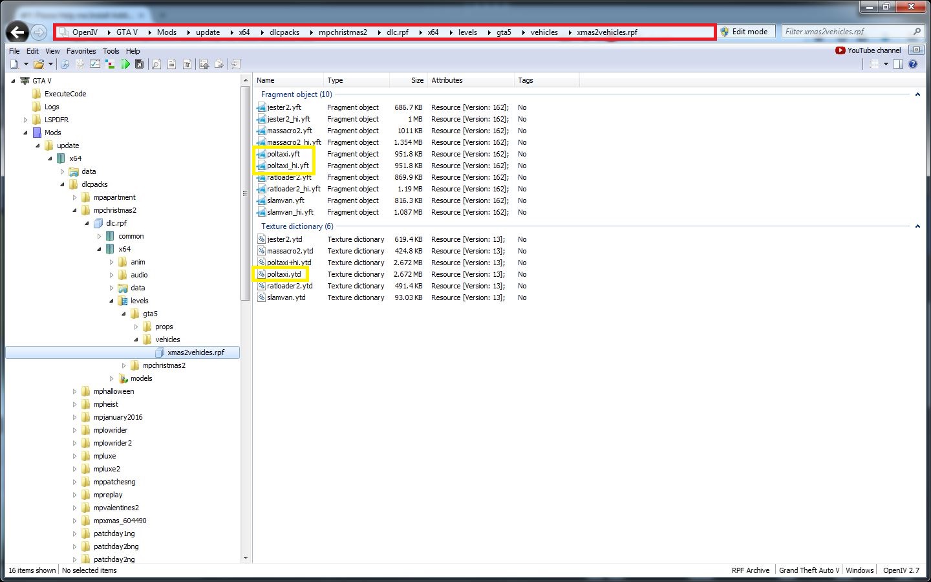The height and width of the screenshot is (582, 931).
Task: Open the Edit menu
Action: (x=32, y=51)
